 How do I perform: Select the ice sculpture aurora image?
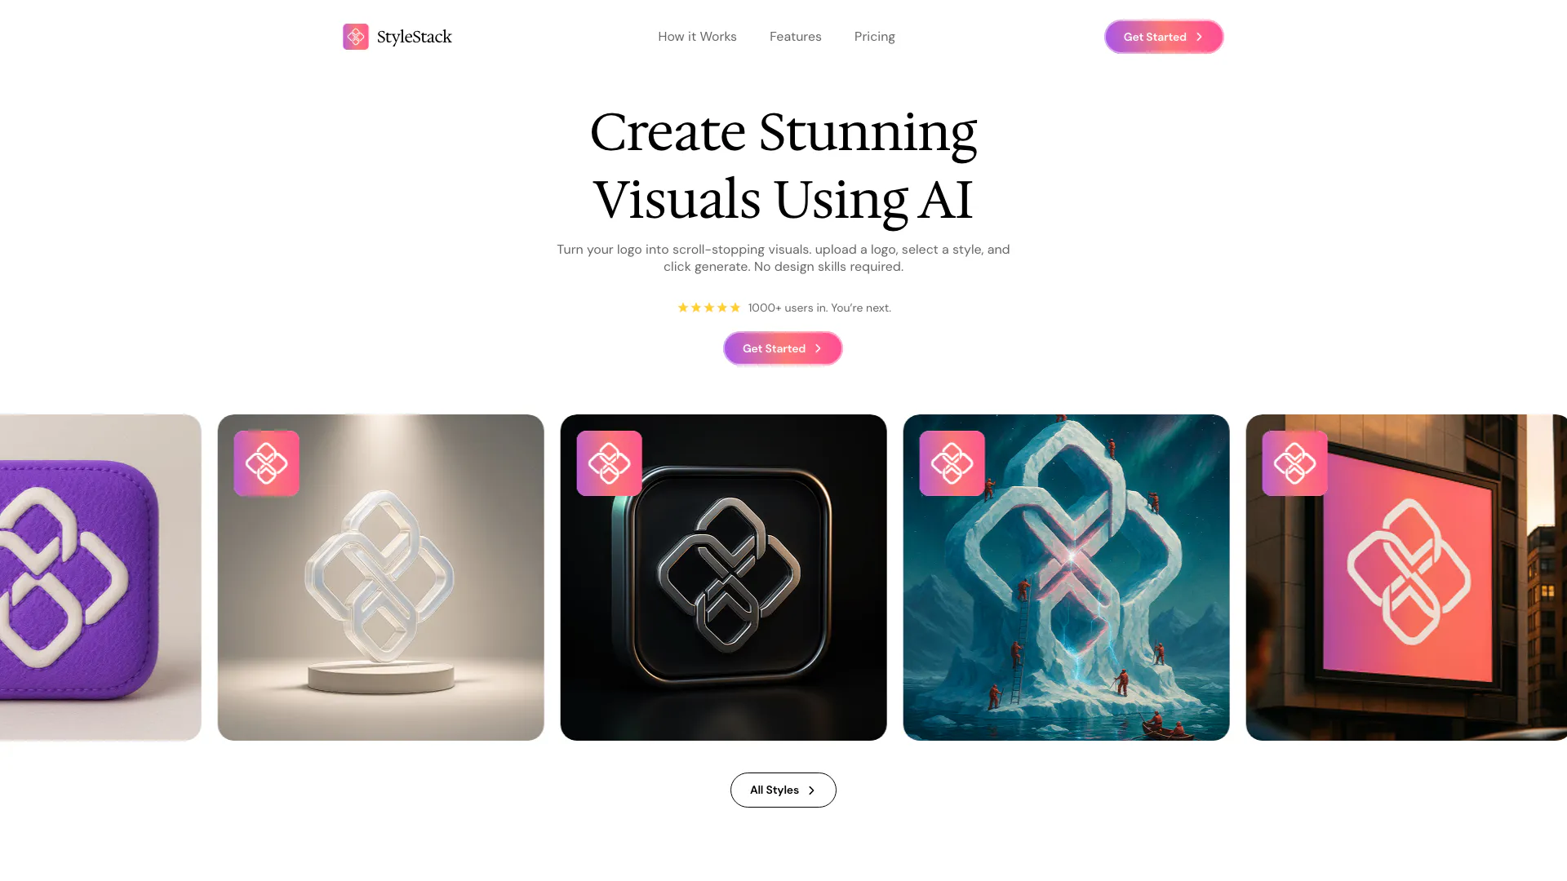pos(1067,578)
